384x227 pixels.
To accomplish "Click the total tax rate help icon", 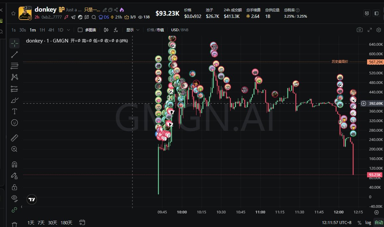I will [298, 10].
